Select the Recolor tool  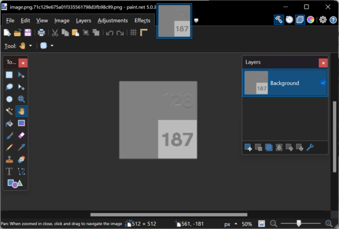point(21,160)
